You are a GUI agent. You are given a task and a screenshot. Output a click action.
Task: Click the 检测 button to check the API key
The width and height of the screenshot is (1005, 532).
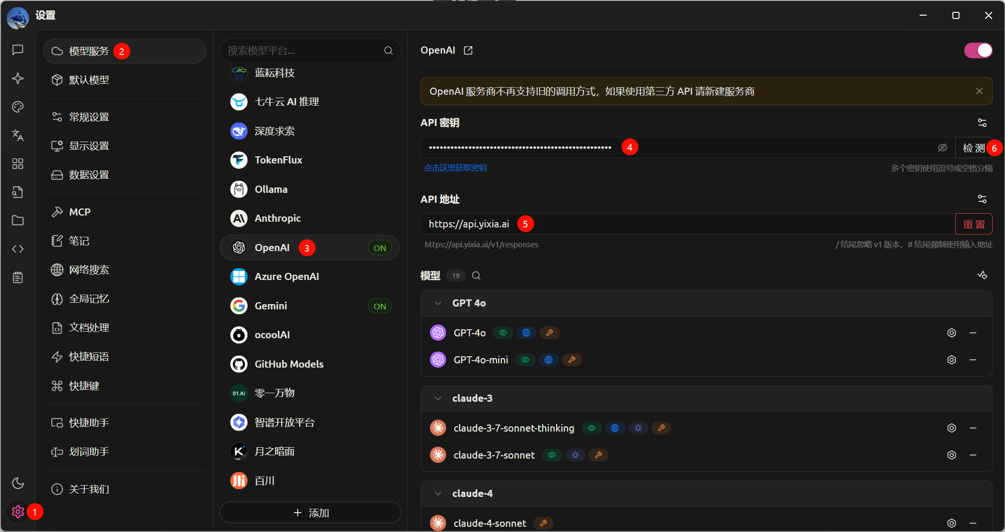(974, 148)
